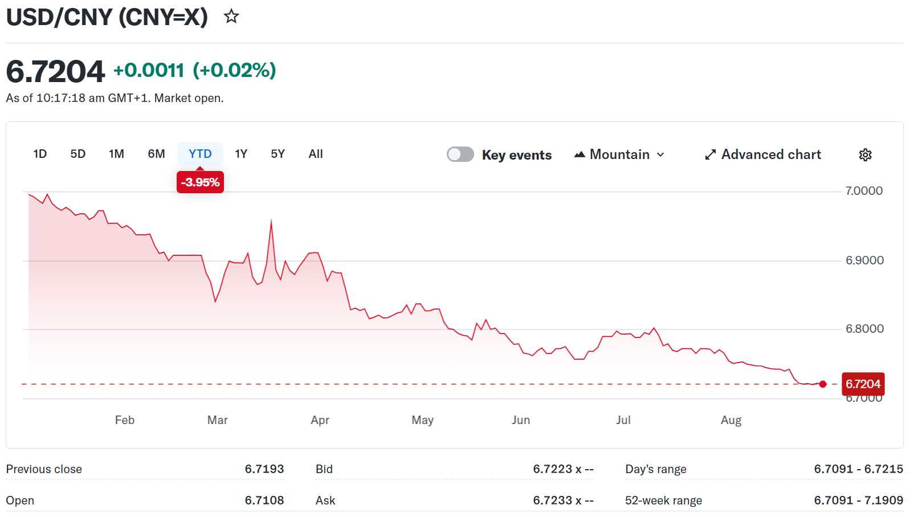This screenshot has height=517, width=922.
Task: Click the (+0.02%) percent change value
Action: click(234, 70)
